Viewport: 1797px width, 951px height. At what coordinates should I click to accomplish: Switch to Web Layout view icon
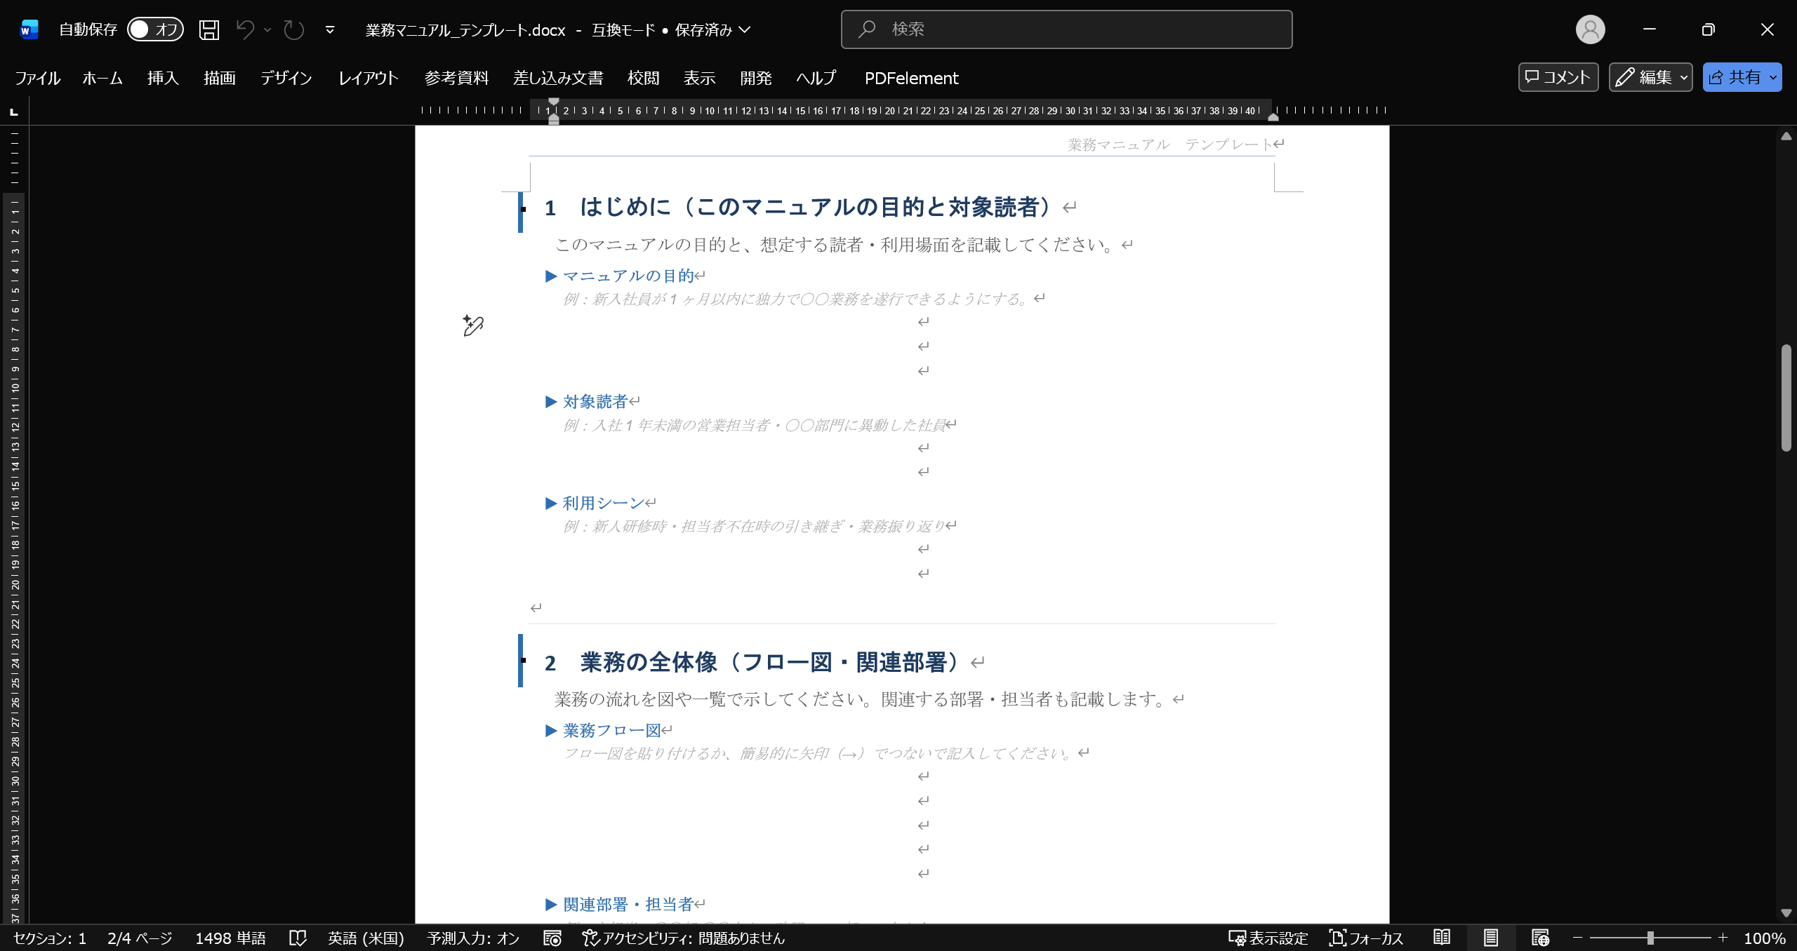pyautogui.click(x=1540, y=938)
